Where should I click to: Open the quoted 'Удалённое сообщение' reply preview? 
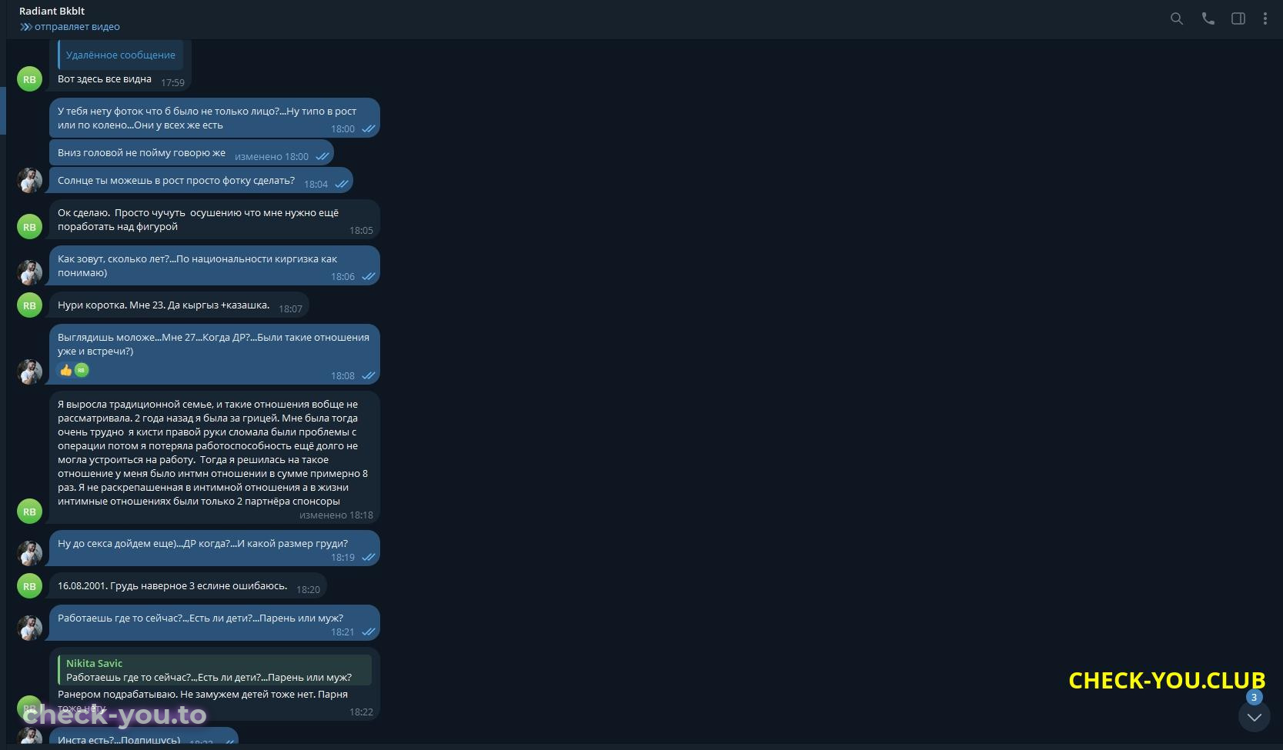coord(120,55)
